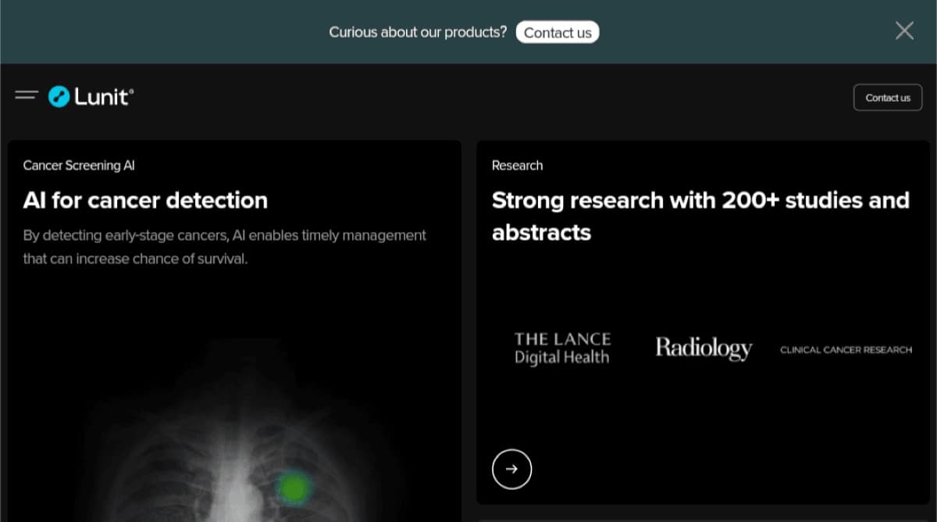Open the hamburger navigation menu
The image size is (937, 522).
(x=27, y=95)
